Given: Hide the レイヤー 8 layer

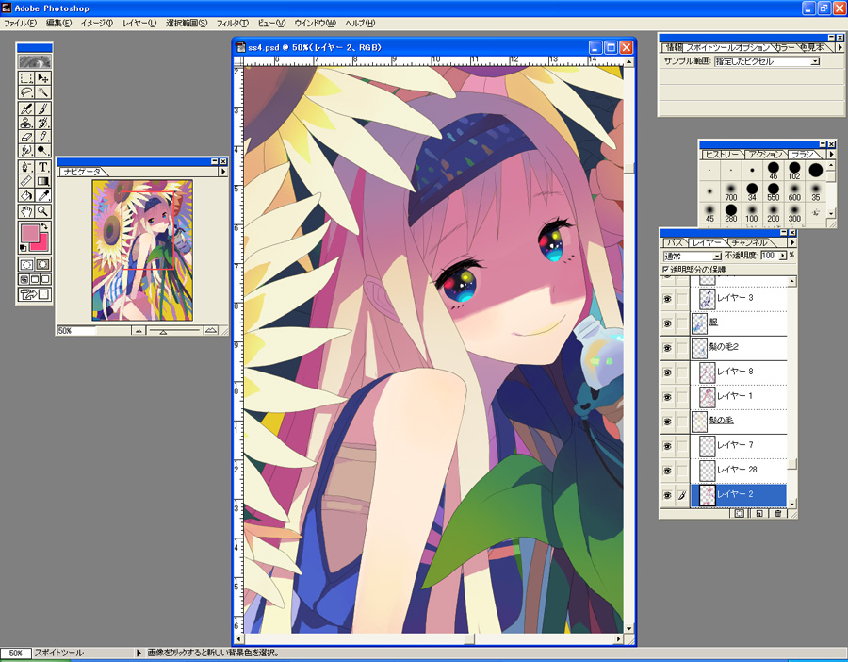Looking at the screenshot, I should tap(667, 372).
